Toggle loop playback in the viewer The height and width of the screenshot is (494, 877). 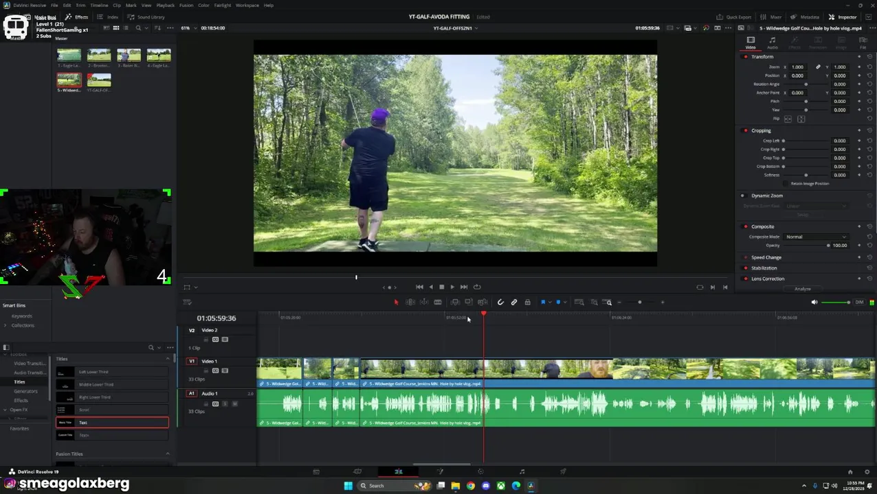477,287
